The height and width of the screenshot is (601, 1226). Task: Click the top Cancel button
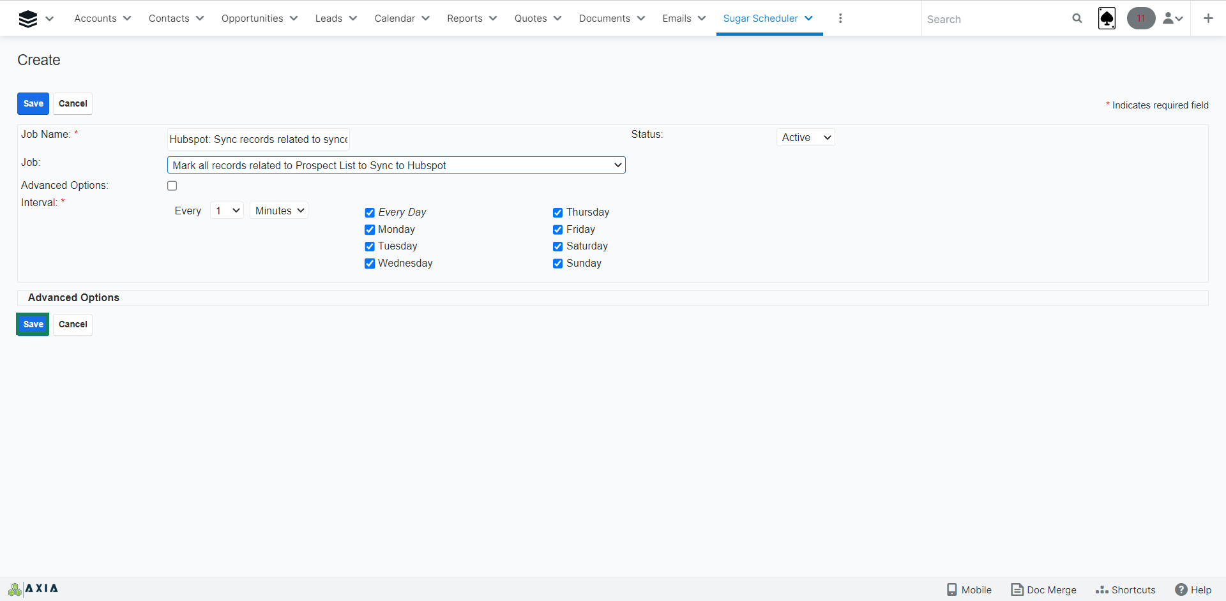coord(73,103)
